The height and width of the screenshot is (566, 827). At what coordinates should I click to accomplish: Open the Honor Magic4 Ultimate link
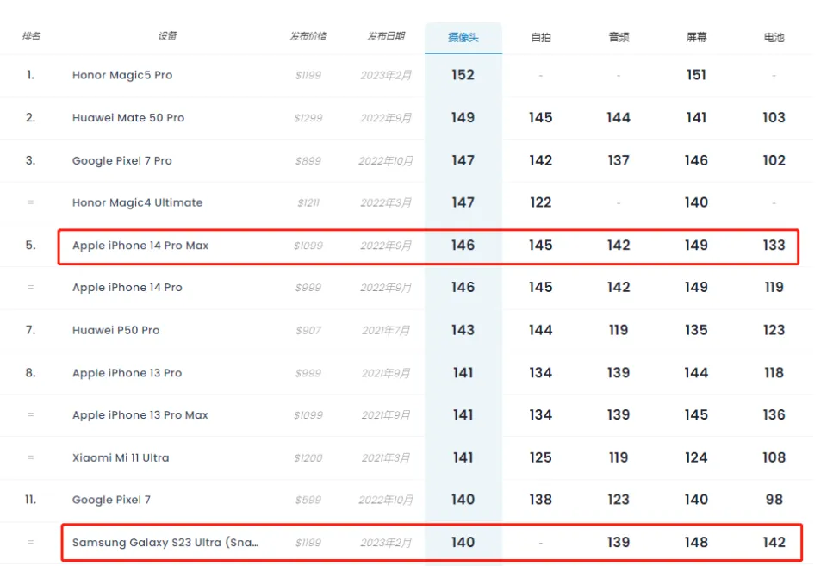point(138,202)
